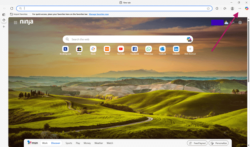Click the Search the web box
Screen dimensions: 250x147
coord(128,39)
